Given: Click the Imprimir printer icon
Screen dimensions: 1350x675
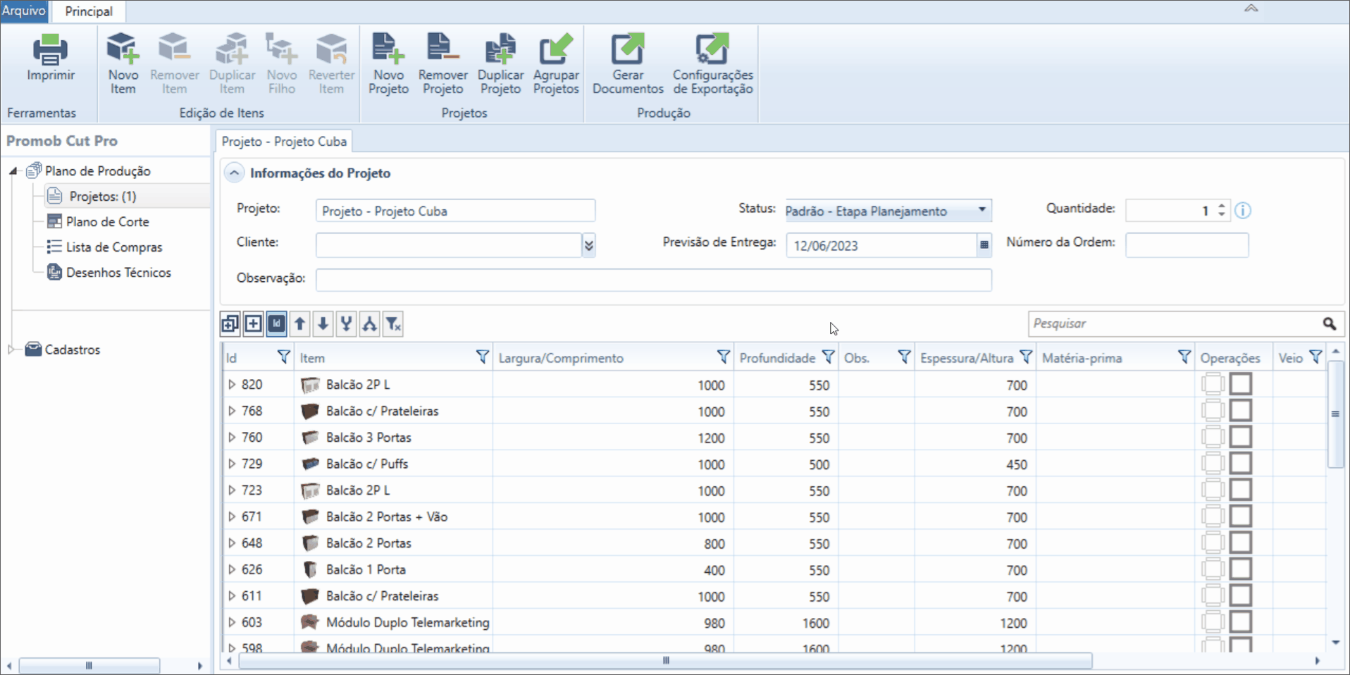Looking at the screenshot, I should [50, 49].
